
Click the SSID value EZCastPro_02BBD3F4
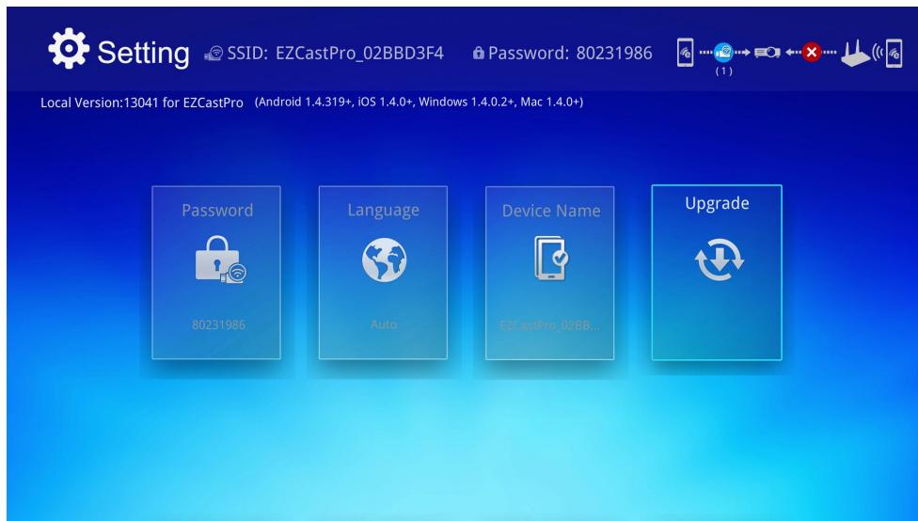pos(359,54)
